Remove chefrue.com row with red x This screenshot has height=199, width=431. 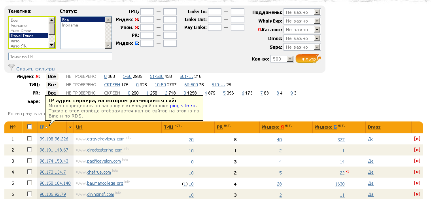pyautogui.click(x=417, y=172)
